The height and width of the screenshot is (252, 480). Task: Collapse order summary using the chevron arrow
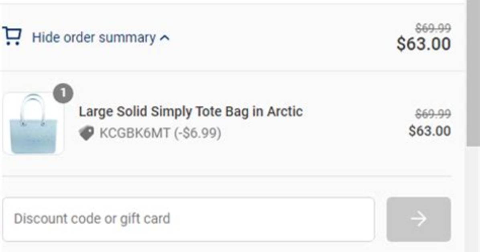tap(165, 38)
